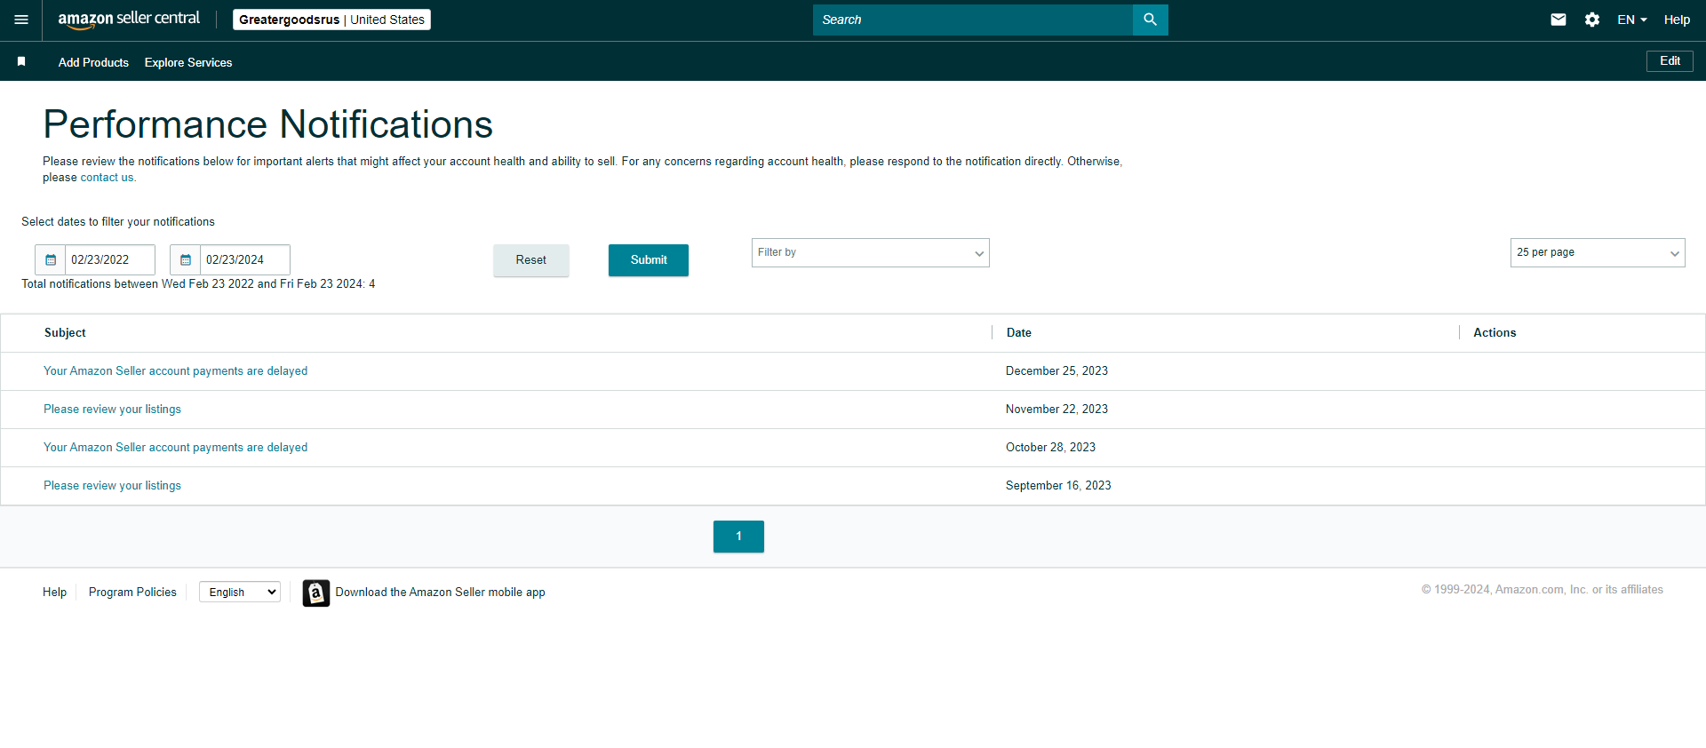Open Explore Services menu item
This screenshot has height=748, width=1706.
(x=188, y=62)
